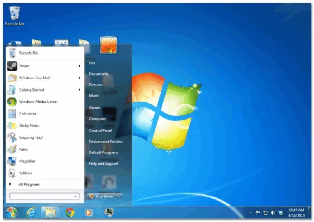Open Default Programs

[x=103, y=153]
